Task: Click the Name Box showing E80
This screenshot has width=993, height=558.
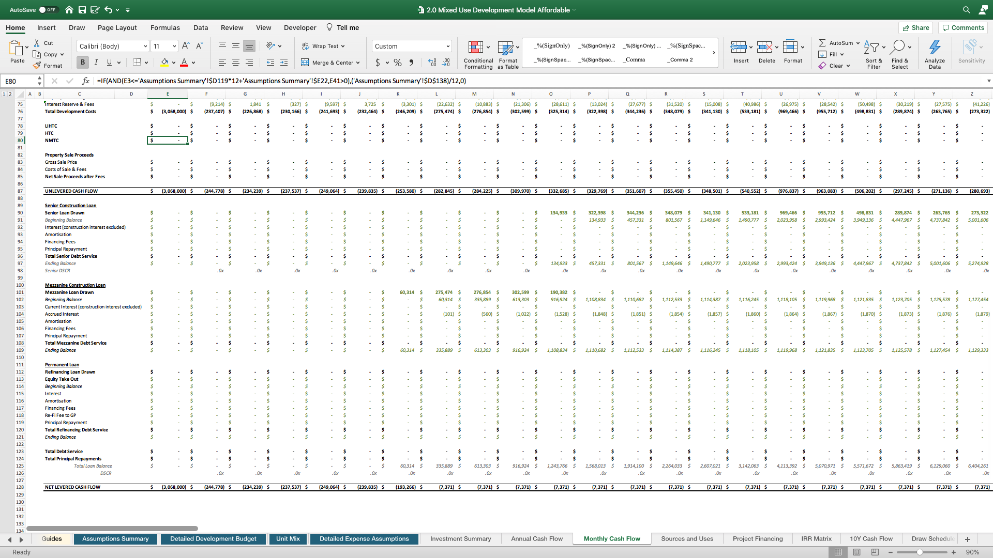Action: point(19,81)
